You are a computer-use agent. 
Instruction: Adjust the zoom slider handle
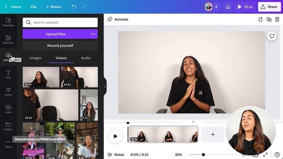203,155
